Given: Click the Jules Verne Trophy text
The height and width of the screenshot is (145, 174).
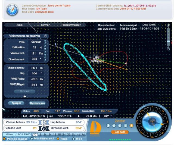Looking at the screenshot, I should (x=59, y=5).
